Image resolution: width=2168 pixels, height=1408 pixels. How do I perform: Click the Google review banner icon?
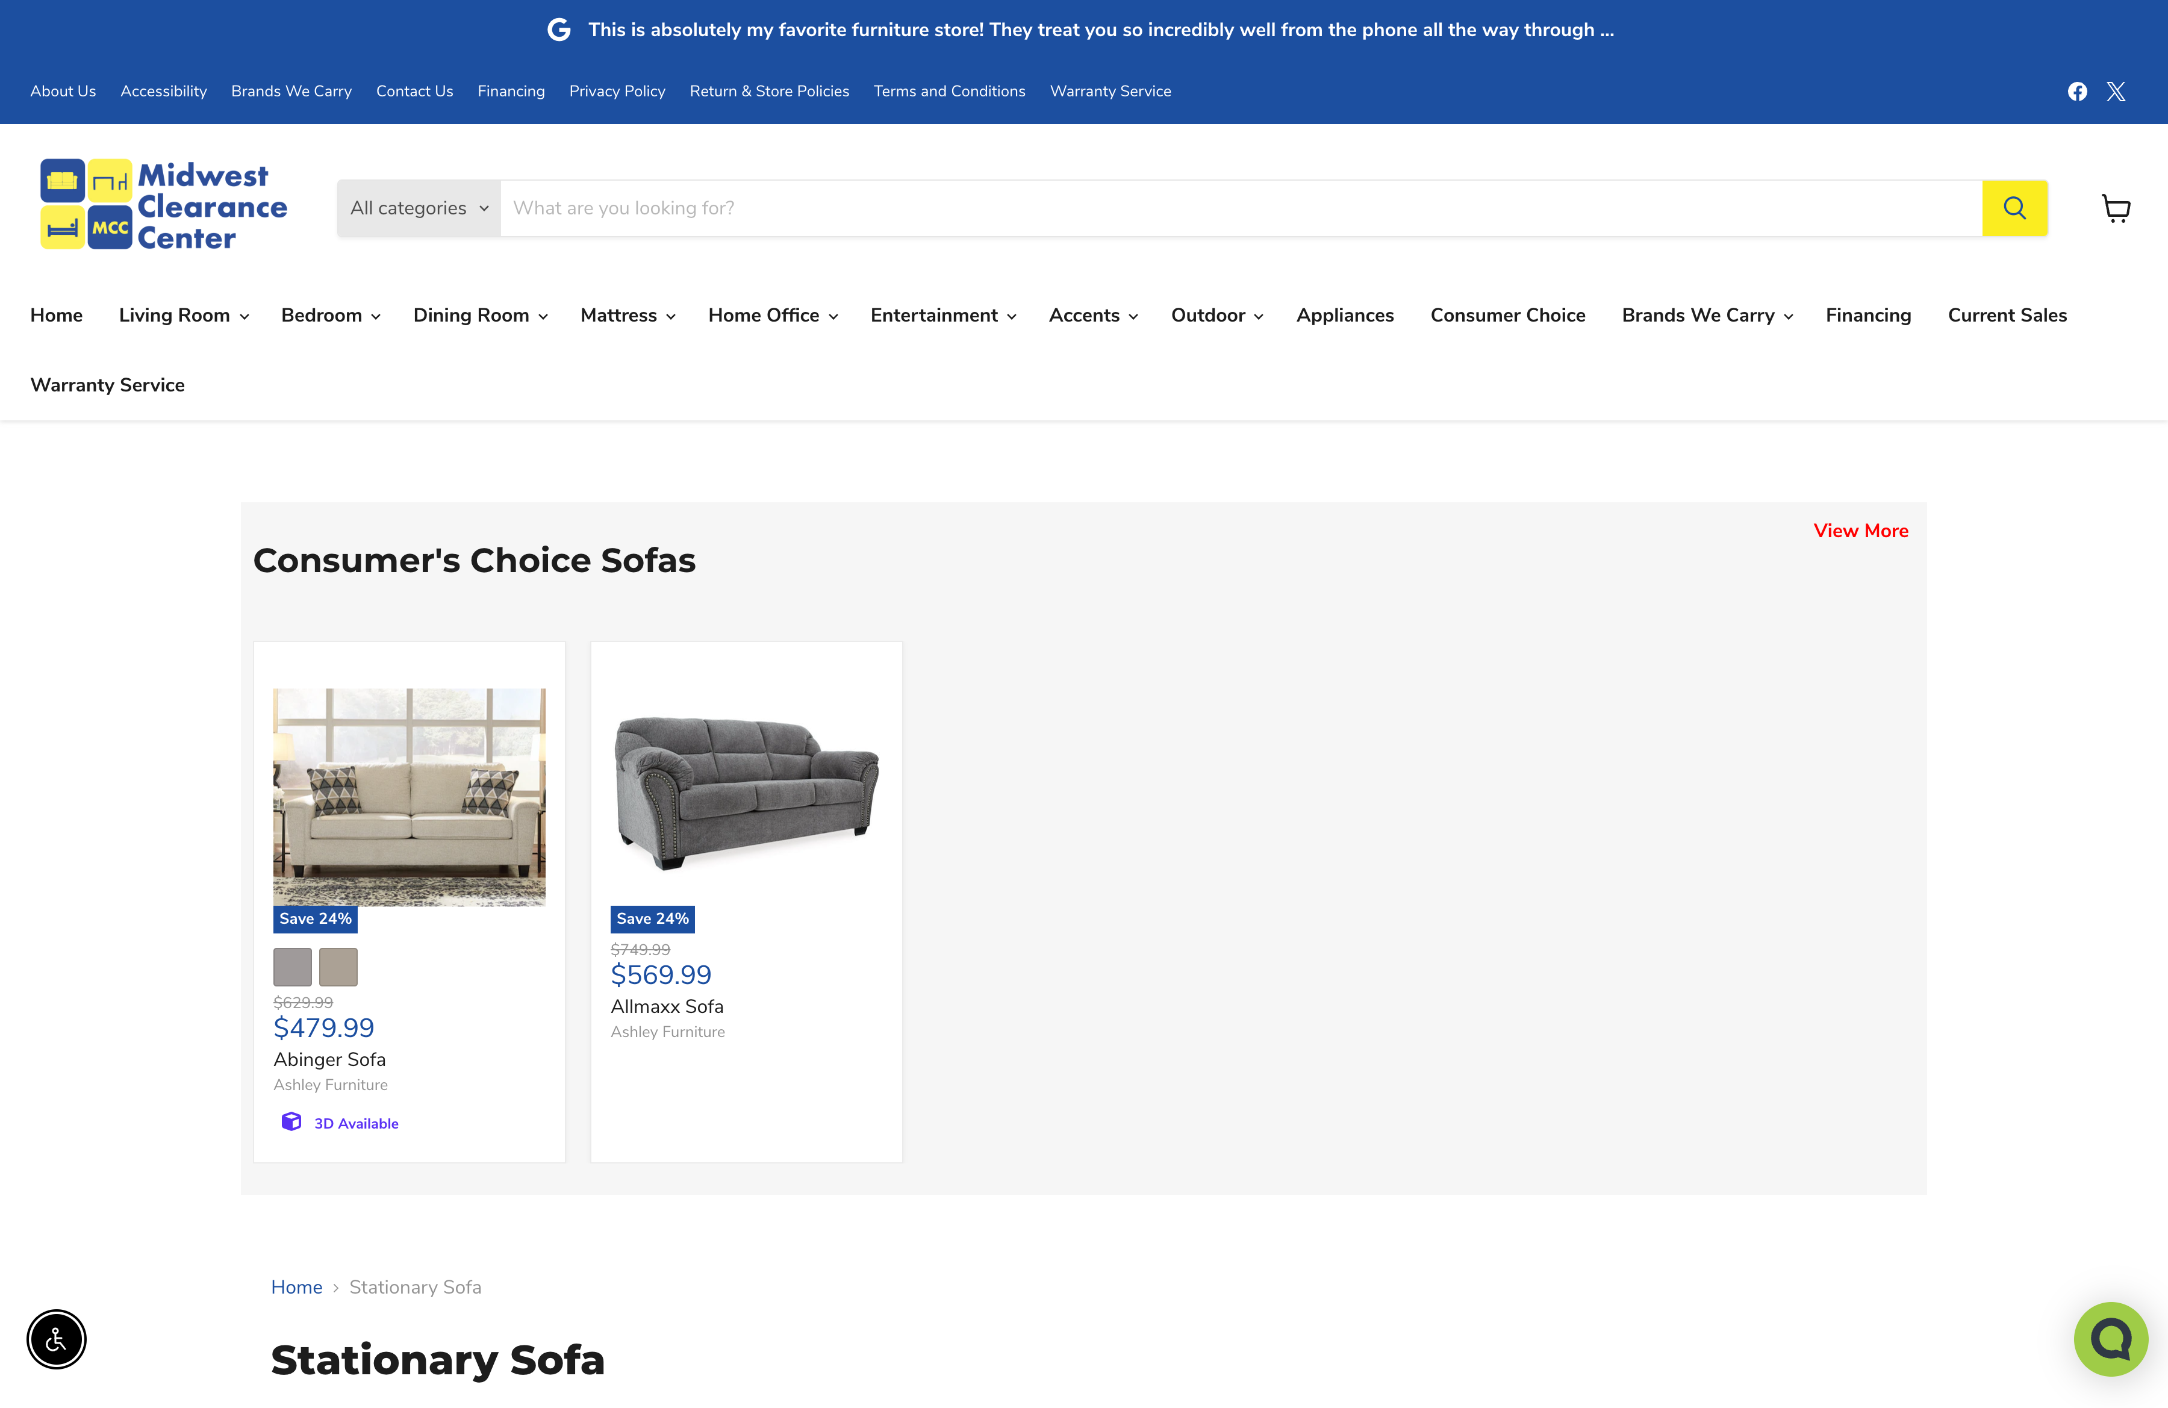pyautogui.click(x=558, y=30)
